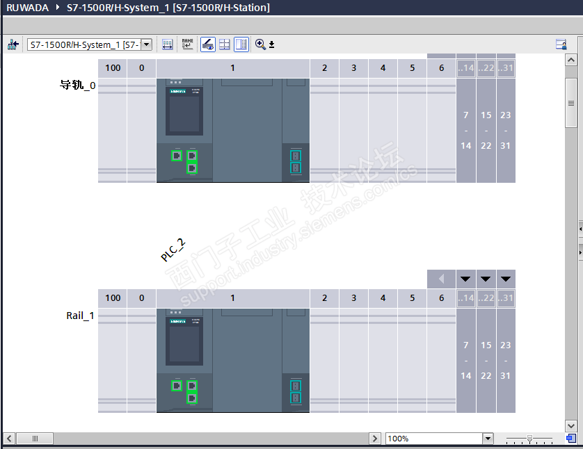Select slot 3 header on 导轨_0
The image size is (583, 449).
[353, 68]
